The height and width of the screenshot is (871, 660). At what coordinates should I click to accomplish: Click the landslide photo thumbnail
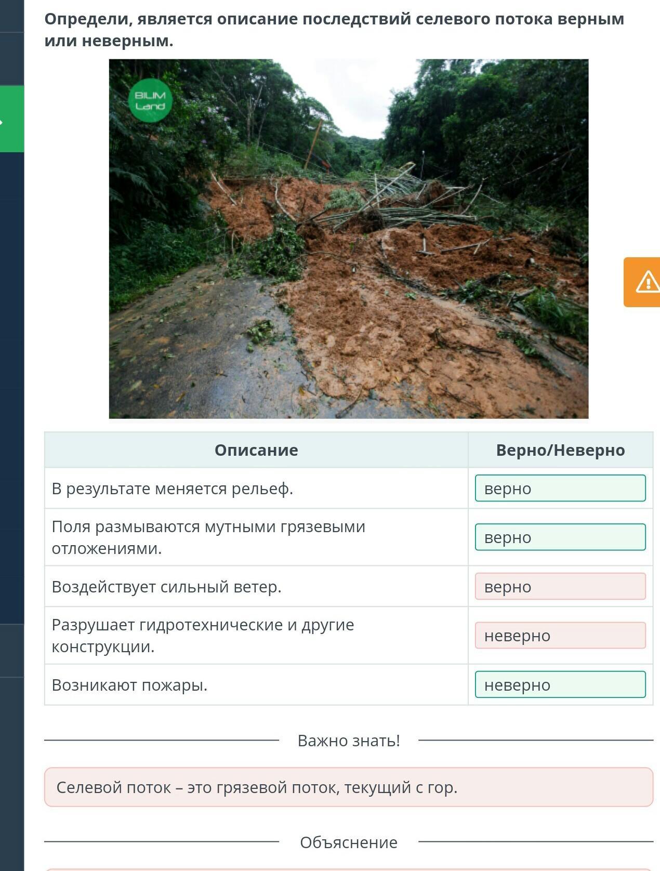pyautogui.click(x=349, y=239)
